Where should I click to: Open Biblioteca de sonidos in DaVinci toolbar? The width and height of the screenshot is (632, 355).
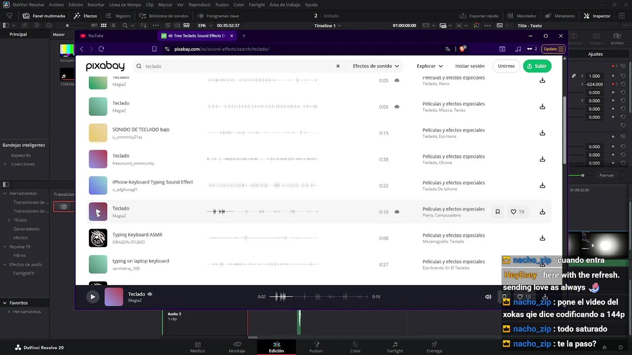pyautogui.click(x=163, y=16)
